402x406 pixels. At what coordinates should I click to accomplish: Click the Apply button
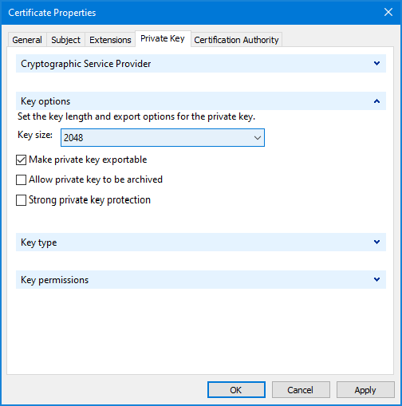365,390
